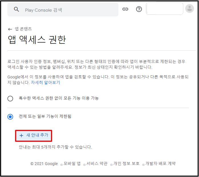
Task: Click the magnifying glass search icon
Action: pos(17,9)
